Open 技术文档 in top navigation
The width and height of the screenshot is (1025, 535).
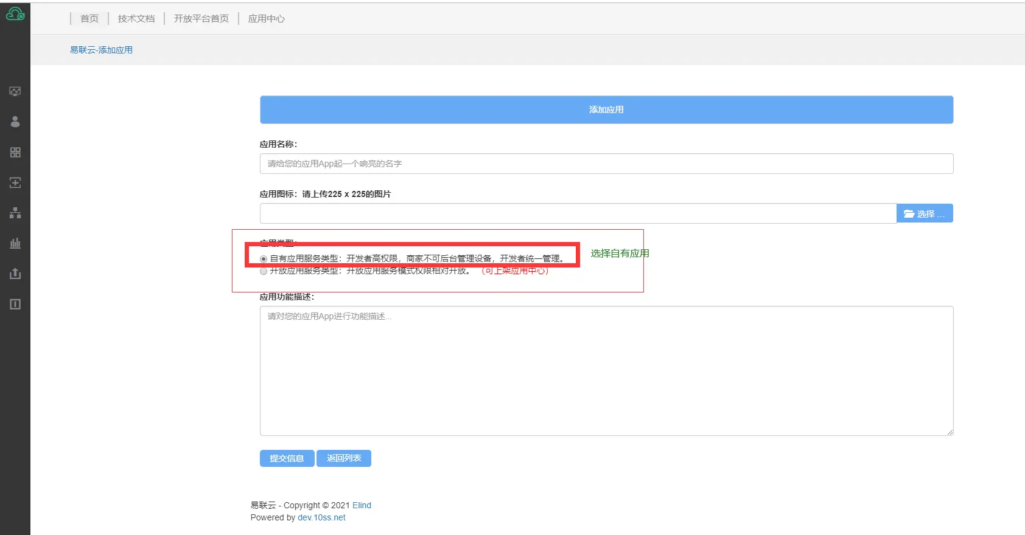point(136,19)
